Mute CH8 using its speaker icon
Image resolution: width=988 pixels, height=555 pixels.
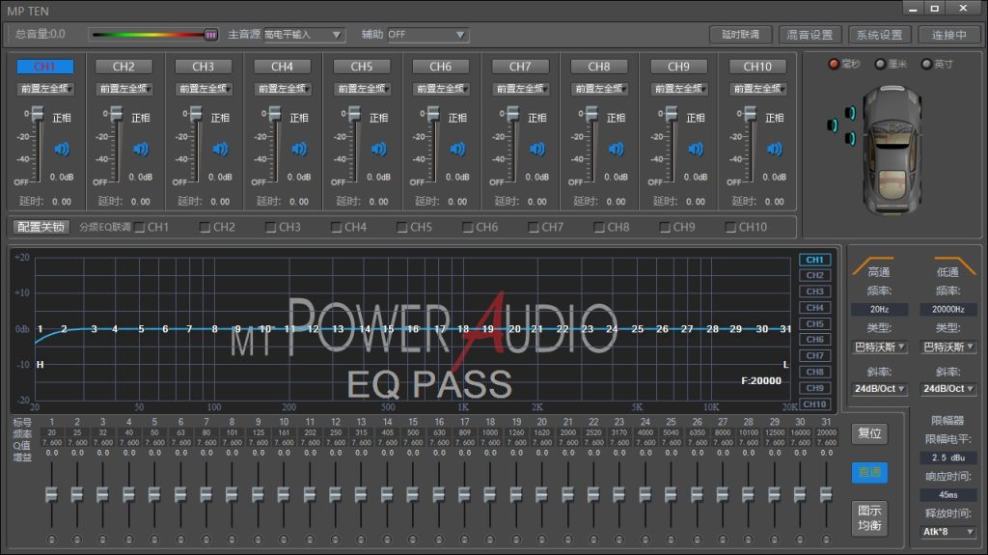pyautogui.click(x=616, y=149)
